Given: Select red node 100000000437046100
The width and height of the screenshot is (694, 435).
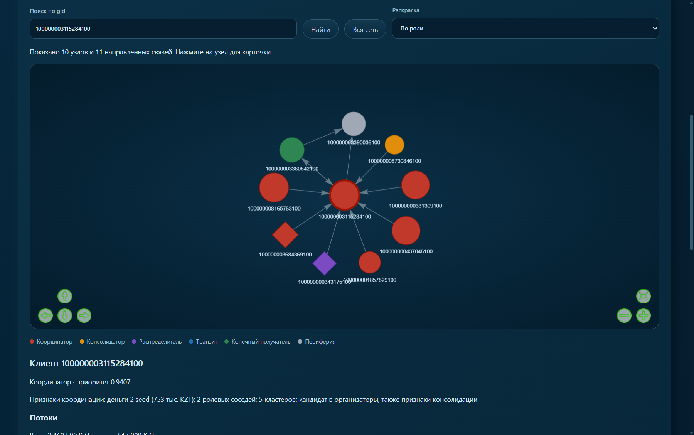Looking at the screenshot, I should (406, 231).
